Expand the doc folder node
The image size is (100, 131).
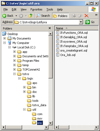pyautogui.click(x=24, y=92)
